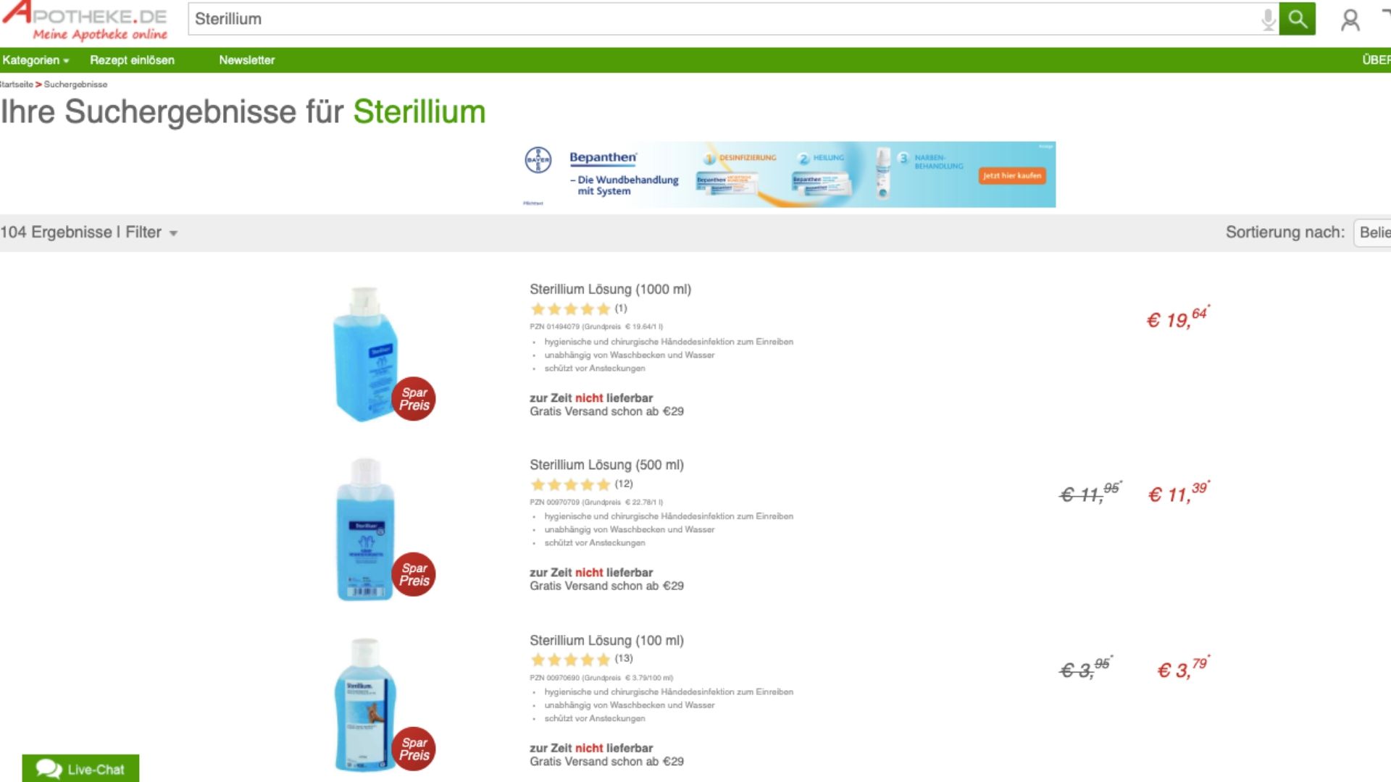The image size is (1391, 782).
Task: Click the green search magnifier button
Action: (x=1297, y=19)
